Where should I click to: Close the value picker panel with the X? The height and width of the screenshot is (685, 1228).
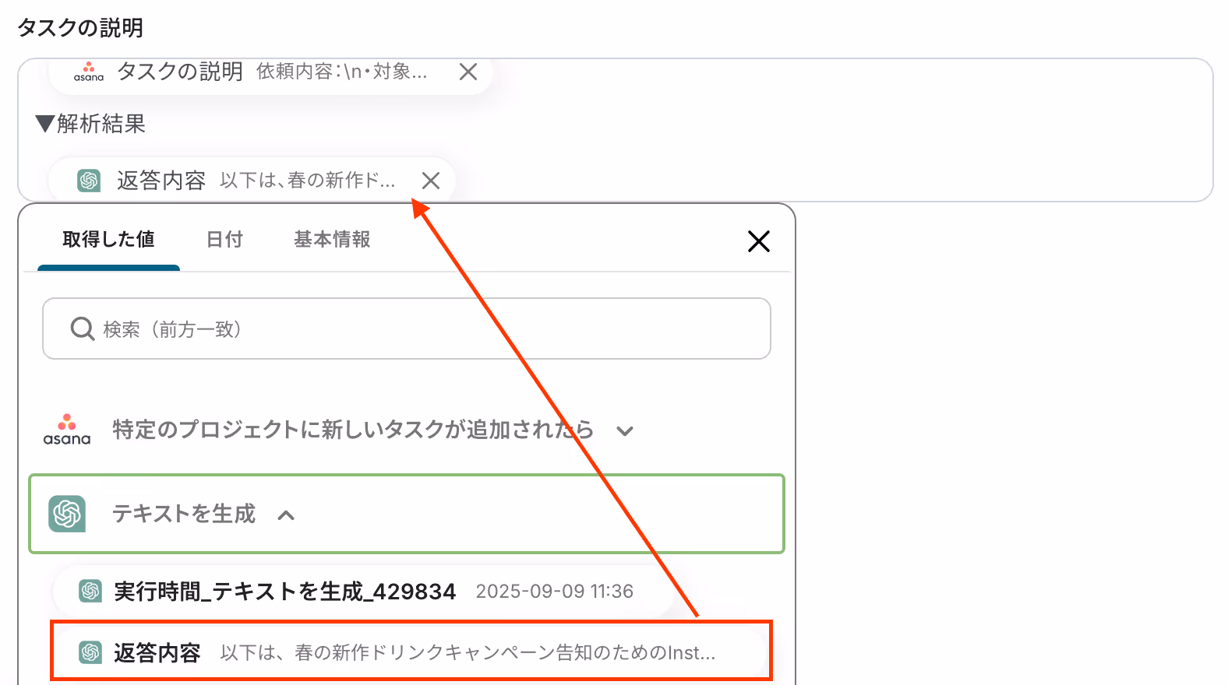[x=759, y=241]
